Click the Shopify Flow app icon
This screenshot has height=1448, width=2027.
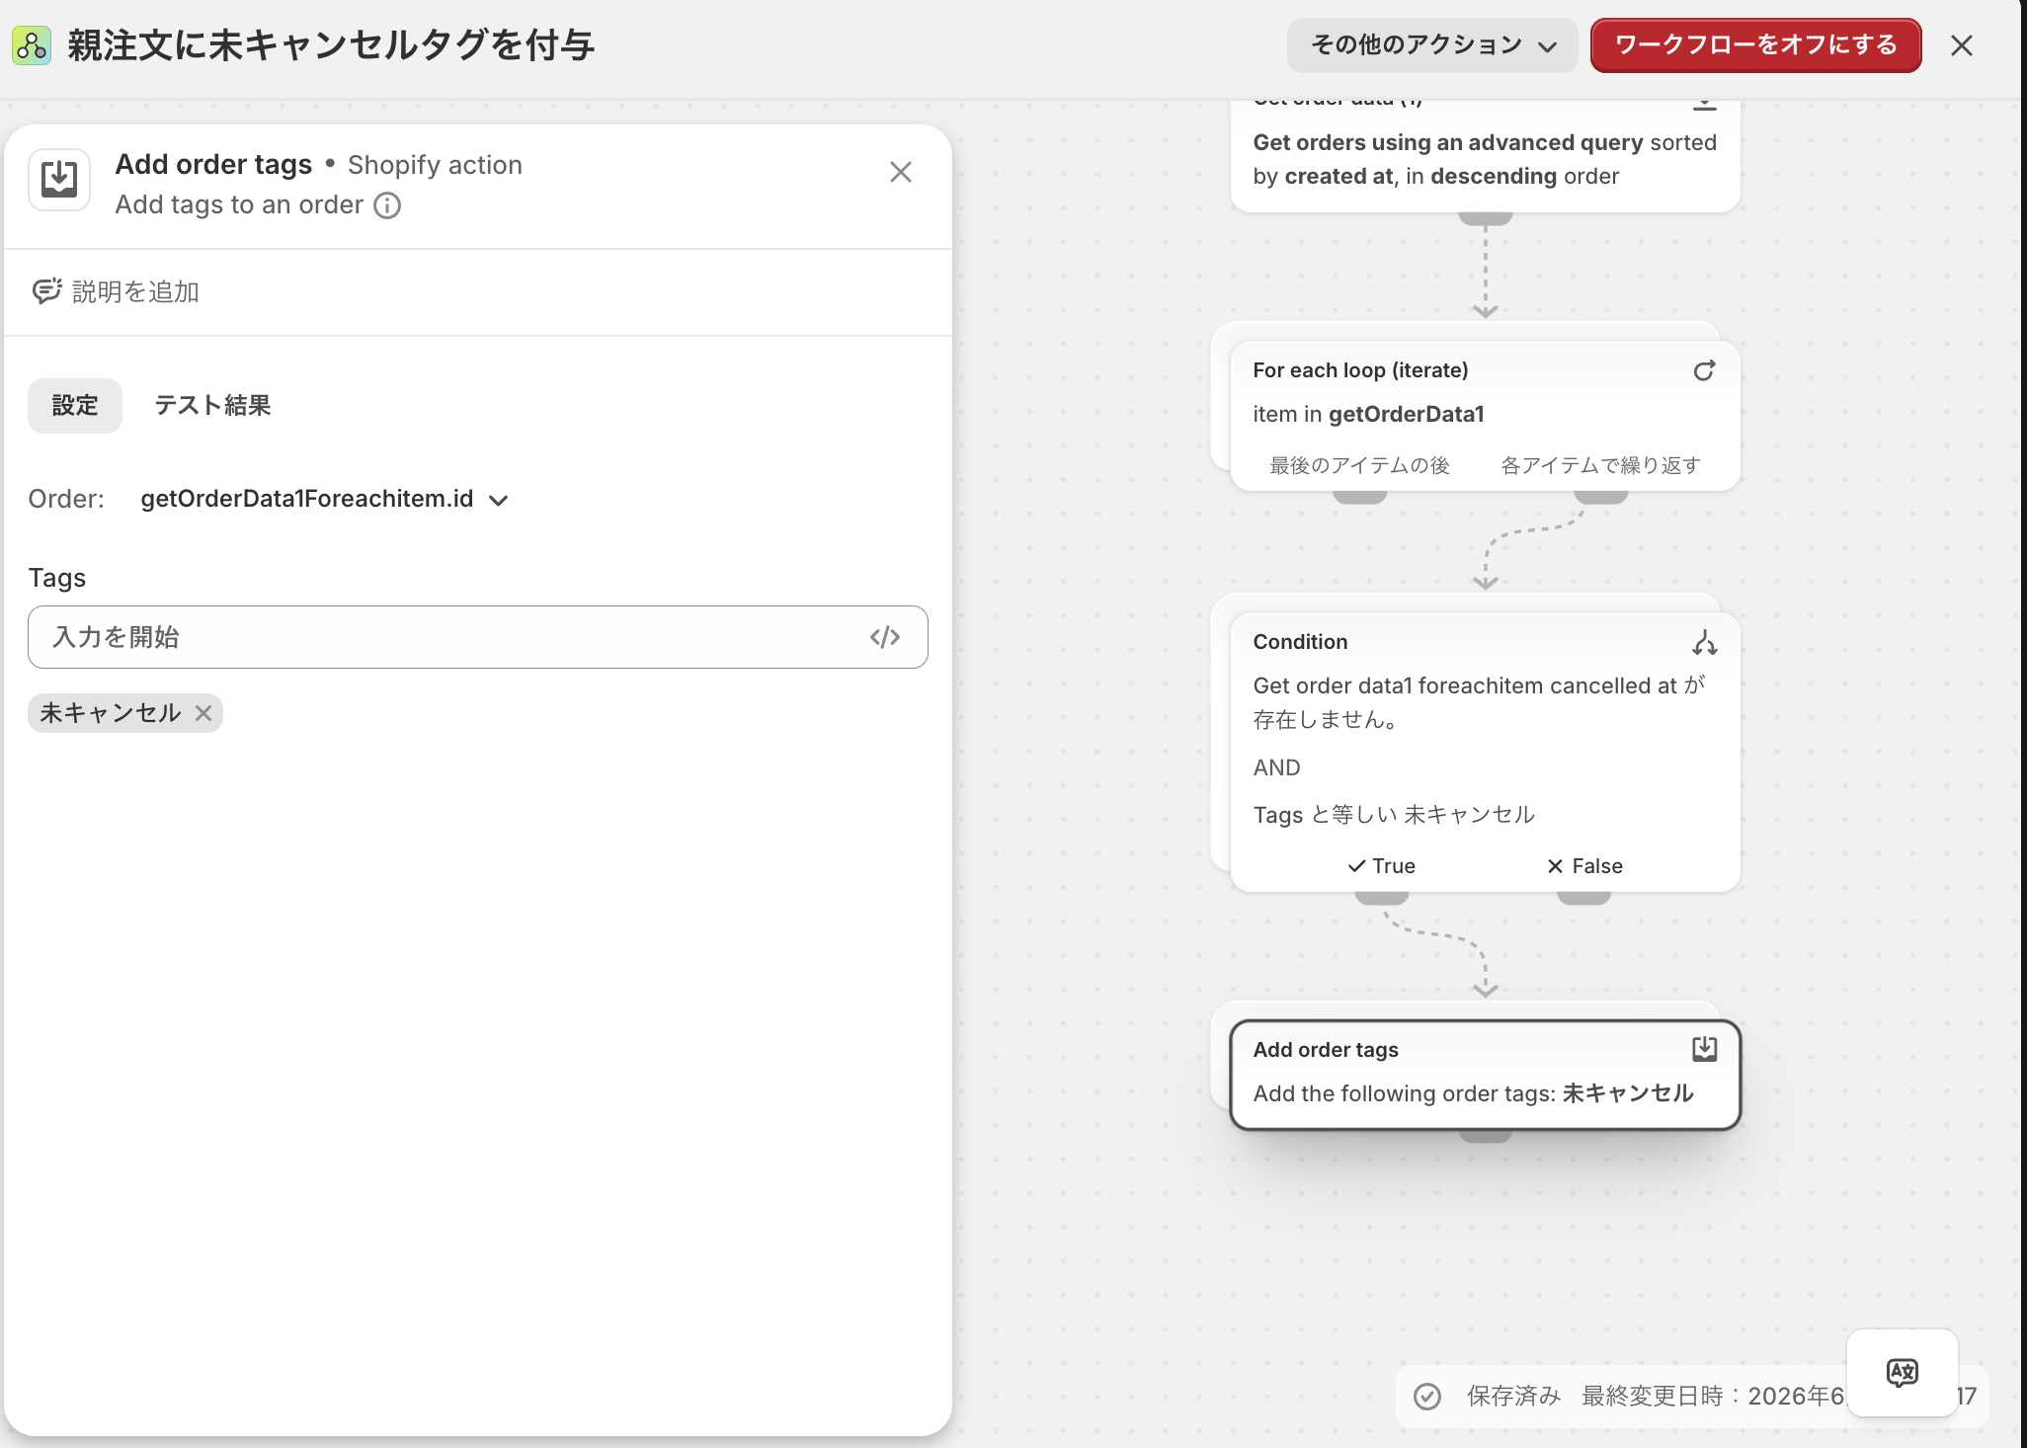tap(32, 45)
